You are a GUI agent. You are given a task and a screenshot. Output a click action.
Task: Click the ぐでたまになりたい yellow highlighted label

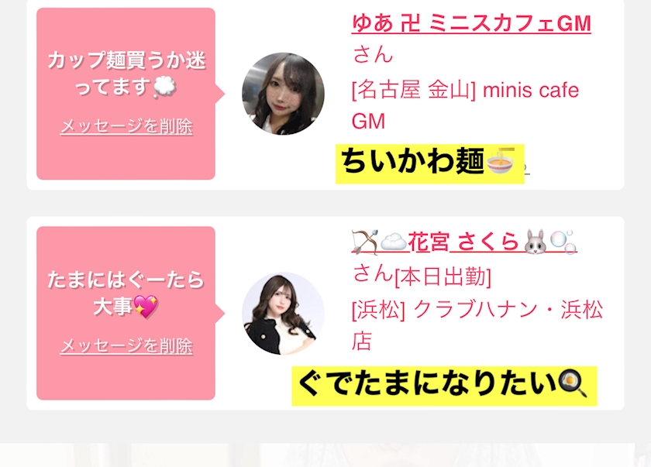coord(444,386)
